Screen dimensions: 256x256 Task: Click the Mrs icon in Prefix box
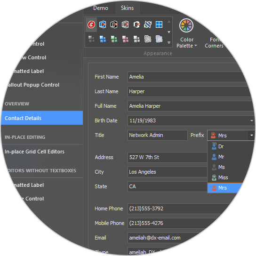pos(213,136)
